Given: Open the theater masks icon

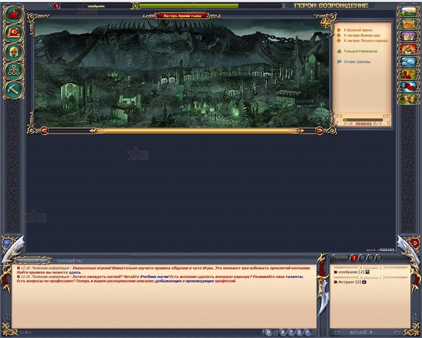Looking at the screenshot, I should [x=409, y=99].
